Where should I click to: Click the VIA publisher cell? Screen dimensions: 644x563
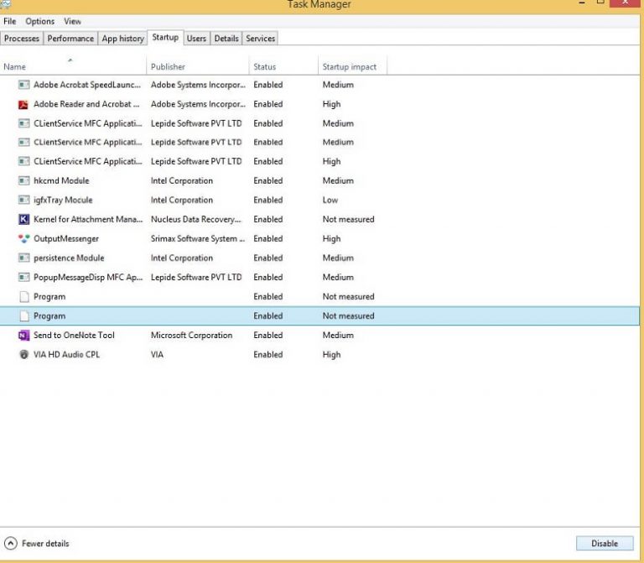[157, 355]
